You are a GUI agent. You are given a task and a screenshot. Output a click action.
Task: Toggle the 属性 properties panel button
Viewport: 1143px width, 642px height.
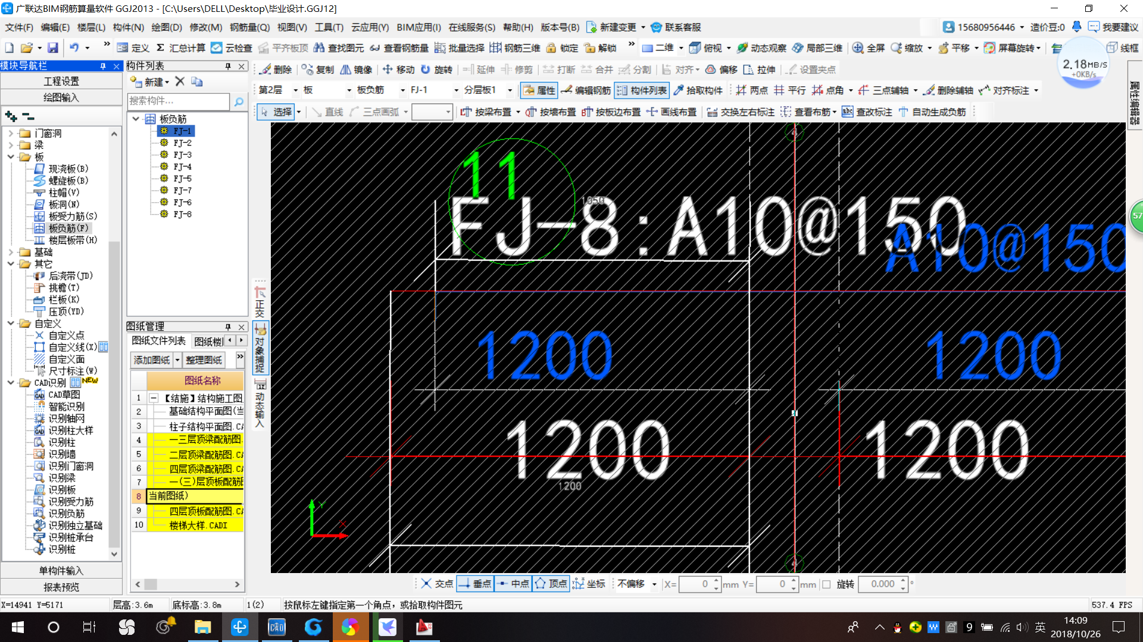coord(539,90)
